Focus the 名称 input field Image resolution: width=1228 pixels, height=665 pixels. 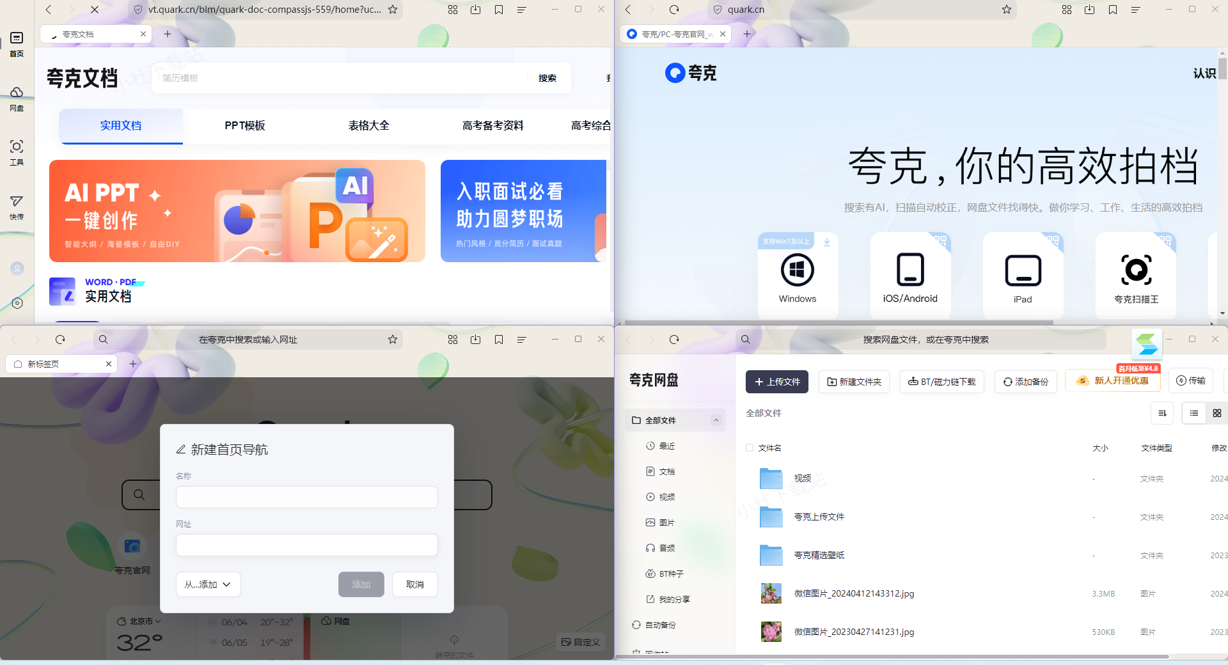[x=307, y=497]
